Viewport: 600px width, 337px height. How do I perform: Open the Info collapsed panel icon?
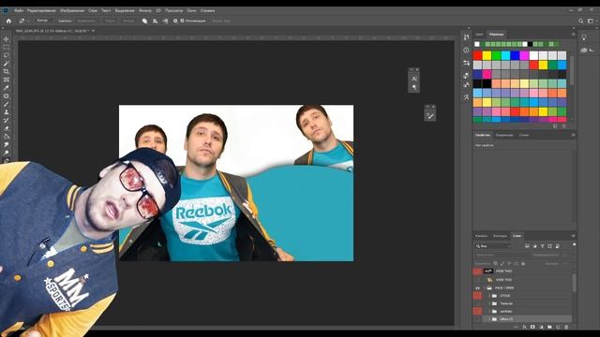(x=466, y=50)
